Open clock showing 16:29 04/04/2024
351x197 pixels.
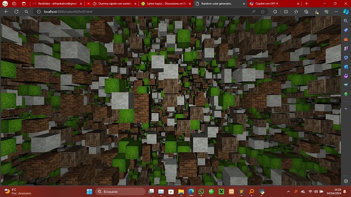click(x=334, y=191)
